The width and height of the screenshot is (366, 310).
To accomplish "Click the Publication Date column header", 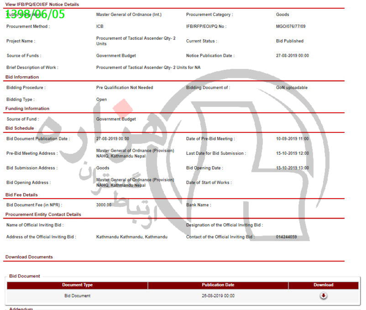I will (x=218, y=285).
